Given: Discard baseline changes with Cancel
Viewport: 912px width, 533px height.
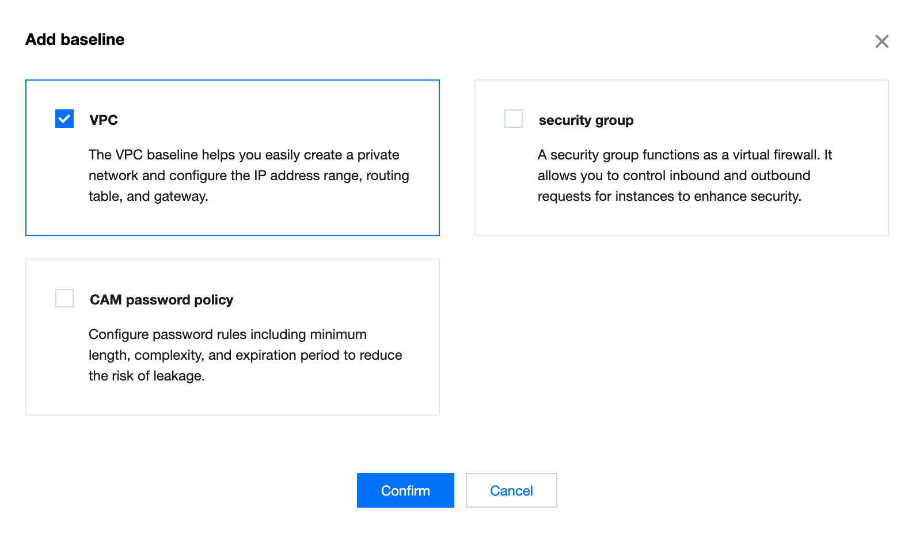Looking at the screenshot, I should click(511, 490).
